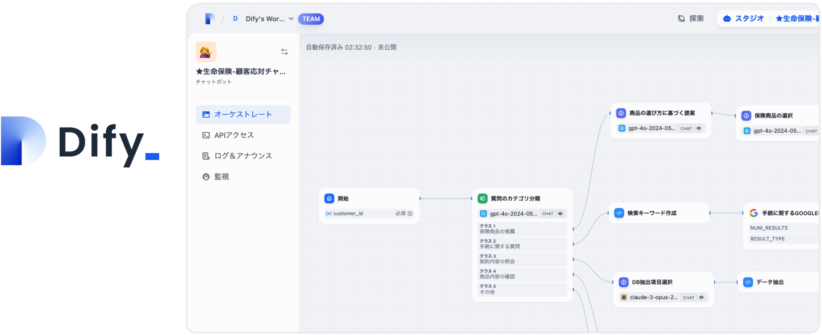This screenshot has width=822, height=335.
Task: Click the customer_id variable row
Action: 369,213
